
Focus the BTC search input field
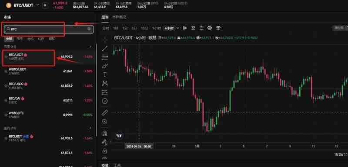tap(49, 29)
